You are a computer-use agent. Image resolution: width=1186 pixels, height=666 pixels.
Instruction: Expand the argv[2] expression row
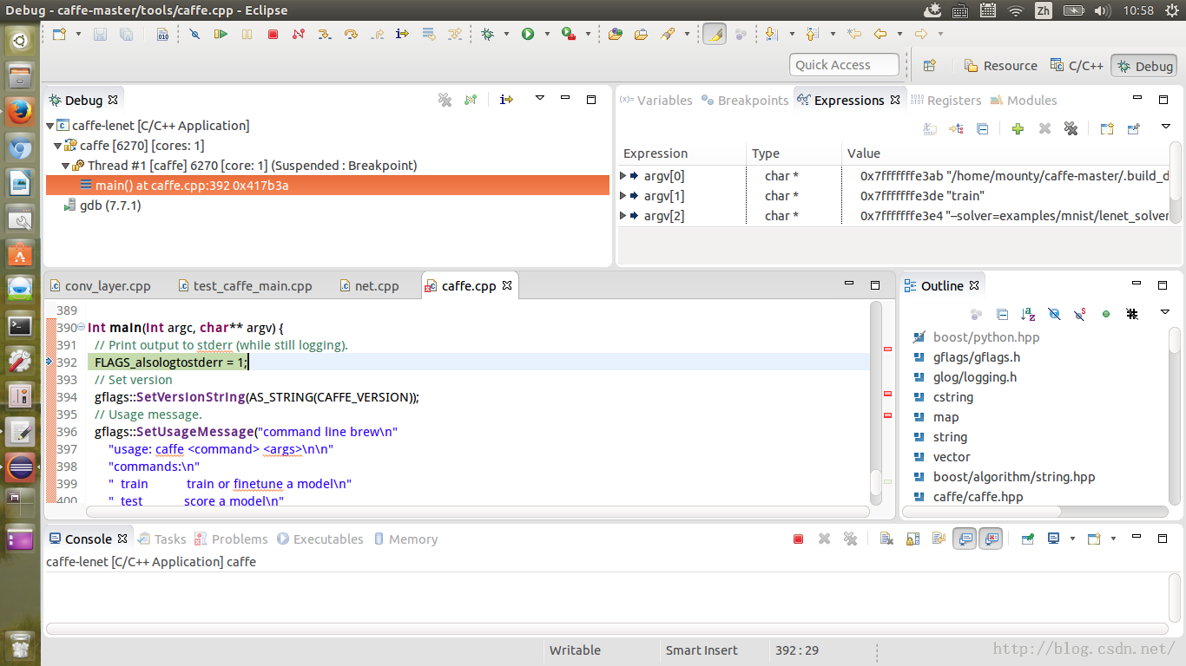pyautogui.click(x=623, y=216)
